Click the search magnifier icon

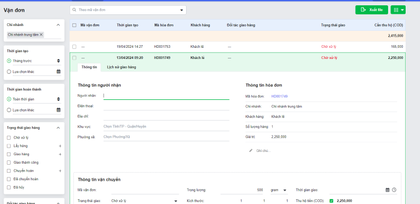74,10
